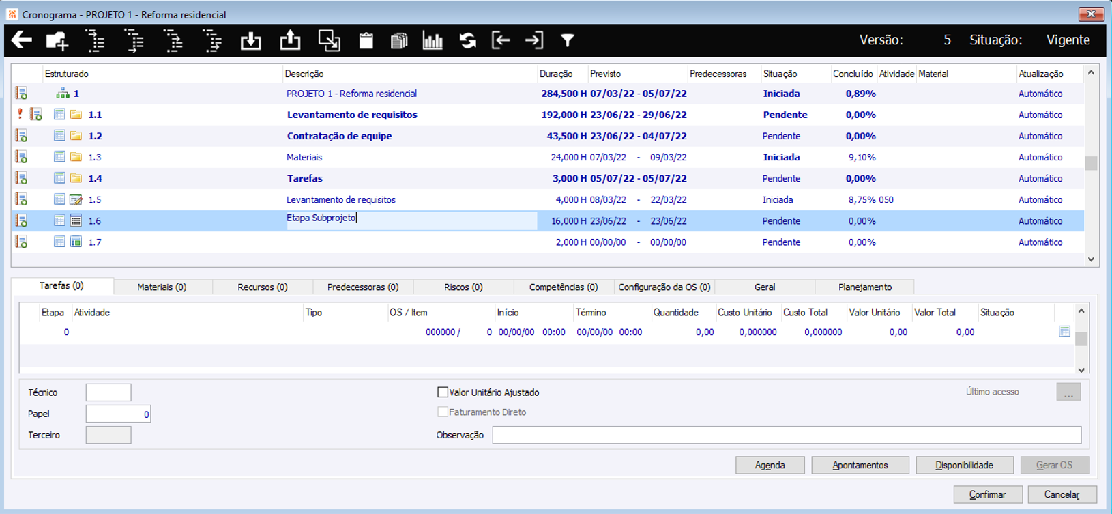The height and width of the screenshot is (514, 1112).
Task: Open the Competências (0) tab
Action: [x=564, y=287]
